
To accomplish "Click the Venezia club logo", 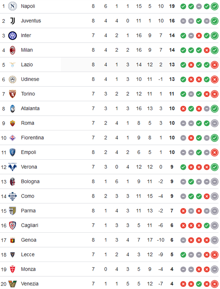I will pyautogui.click(x=13, y=284).
